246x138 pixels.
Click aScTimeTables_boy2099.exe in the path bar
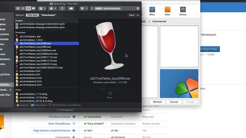point(65,105)
